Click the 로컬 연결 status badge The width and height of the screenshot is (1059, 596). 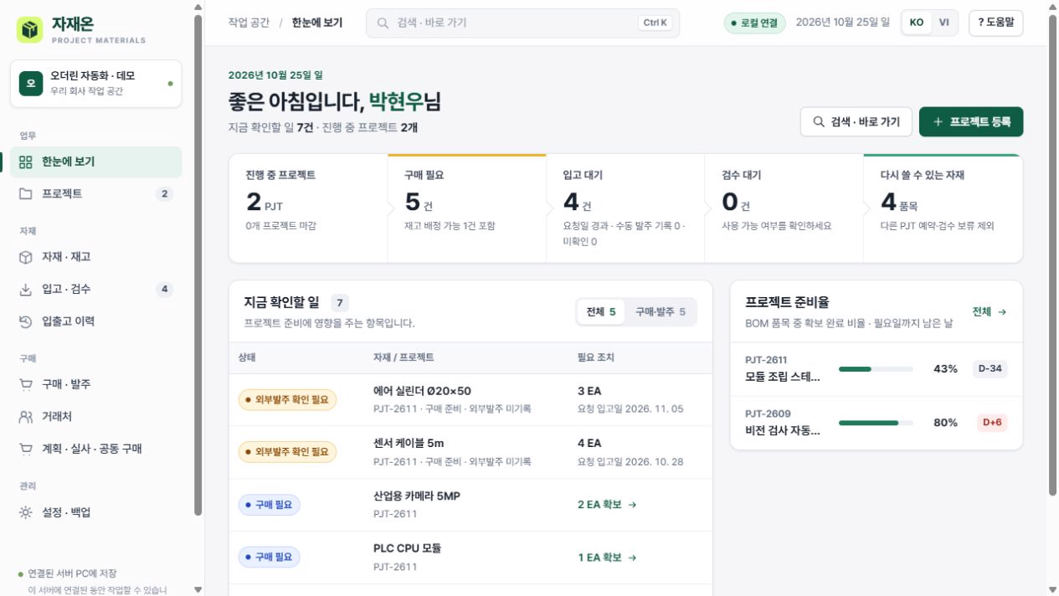(x=755, y=23)
